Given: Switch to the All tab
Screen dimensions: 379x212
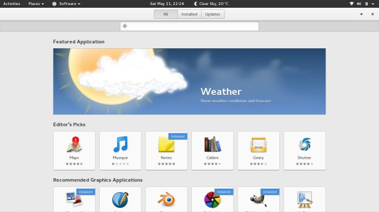Looking at the screenshot, I should 166,14.
